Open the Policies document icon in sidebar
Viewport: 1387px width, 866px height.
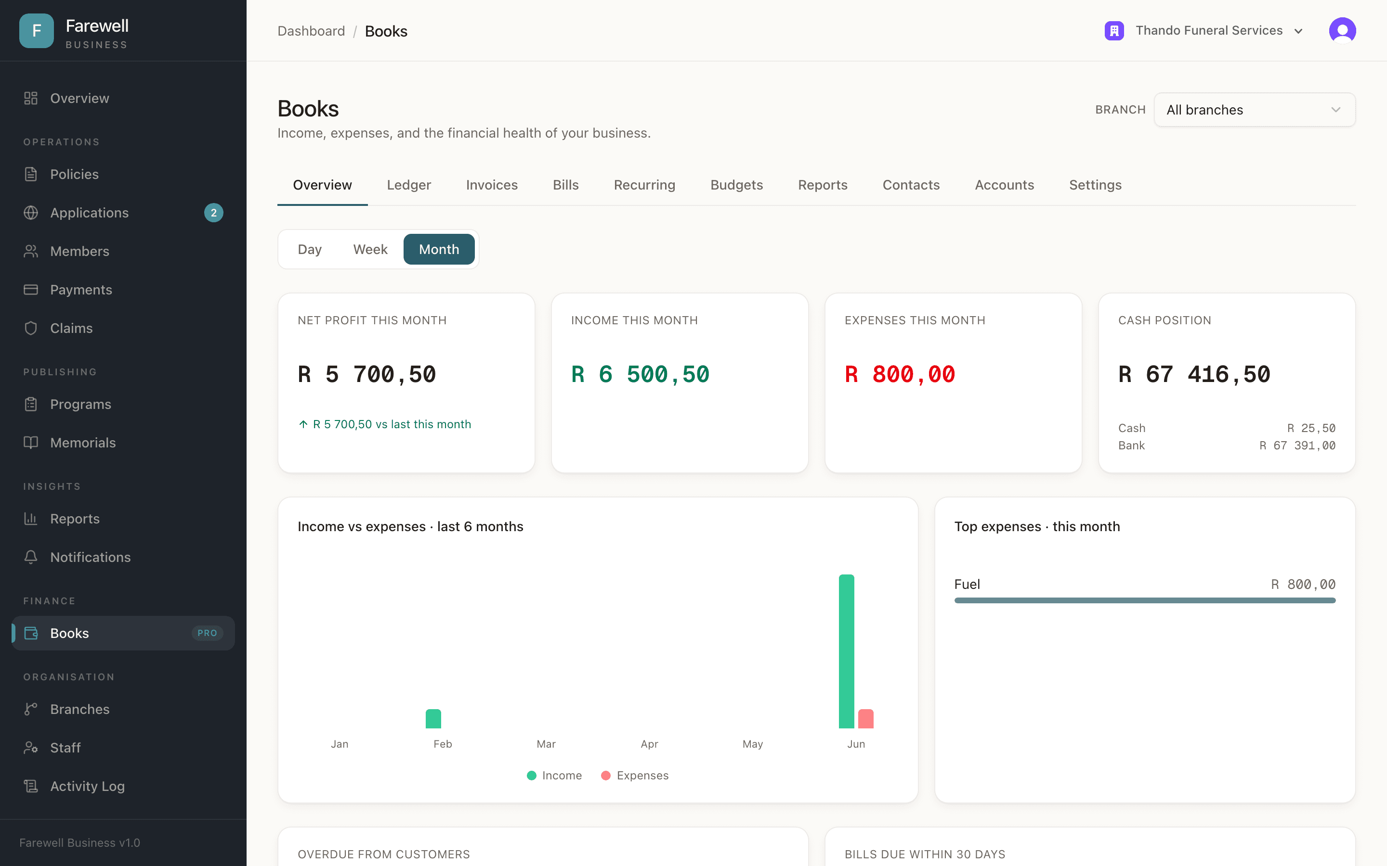[x=31, y=174]
